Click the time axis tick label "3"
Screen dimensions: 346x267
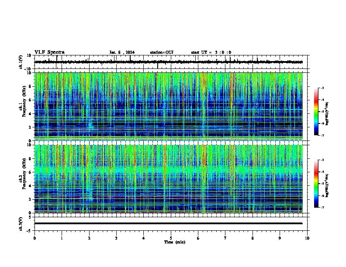(x=116, y=238)
